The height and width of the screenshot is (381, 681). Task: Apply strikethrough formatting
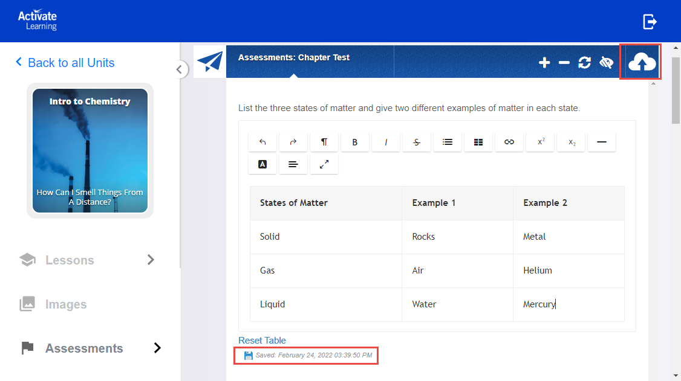pos(417,142)
